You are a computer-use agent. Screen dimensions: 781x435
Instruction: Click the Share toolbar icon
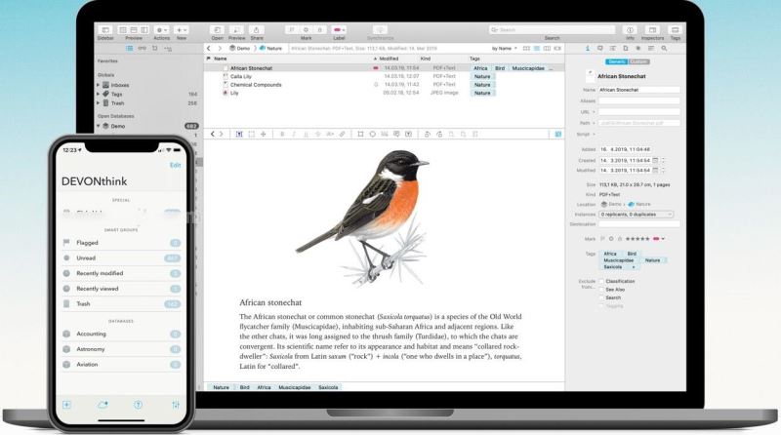[x=257, y=30]
